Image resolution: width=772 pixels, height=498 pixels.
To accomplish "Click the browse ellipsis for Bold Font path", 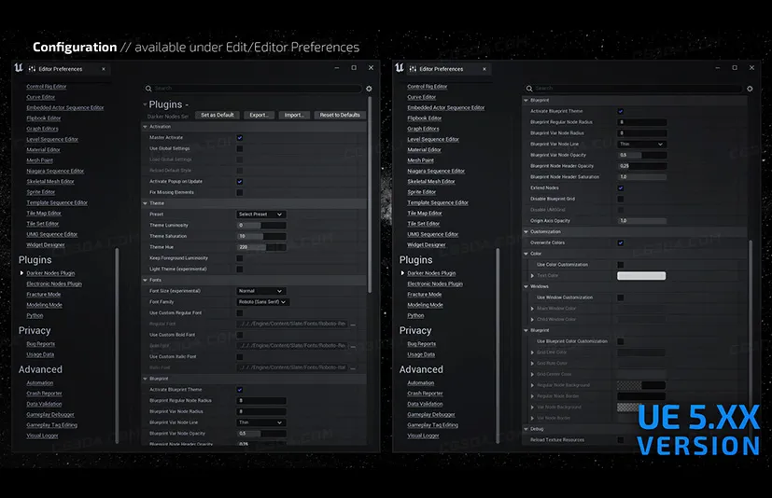I will coord(353,346).
